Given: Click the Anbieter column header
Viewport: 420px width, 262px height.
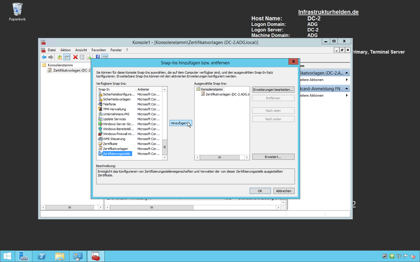Looking at the screenshot, I should (x=149, y=89).
